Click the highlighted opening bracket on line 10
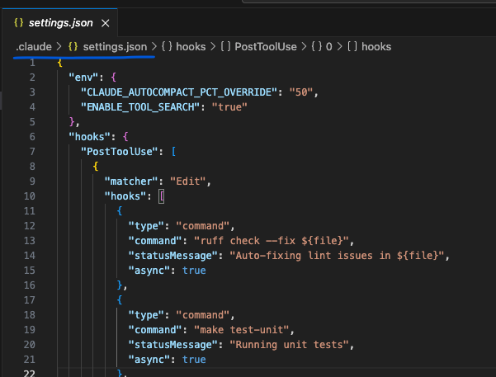The image size is (496, 377). [x=161, y=196]
